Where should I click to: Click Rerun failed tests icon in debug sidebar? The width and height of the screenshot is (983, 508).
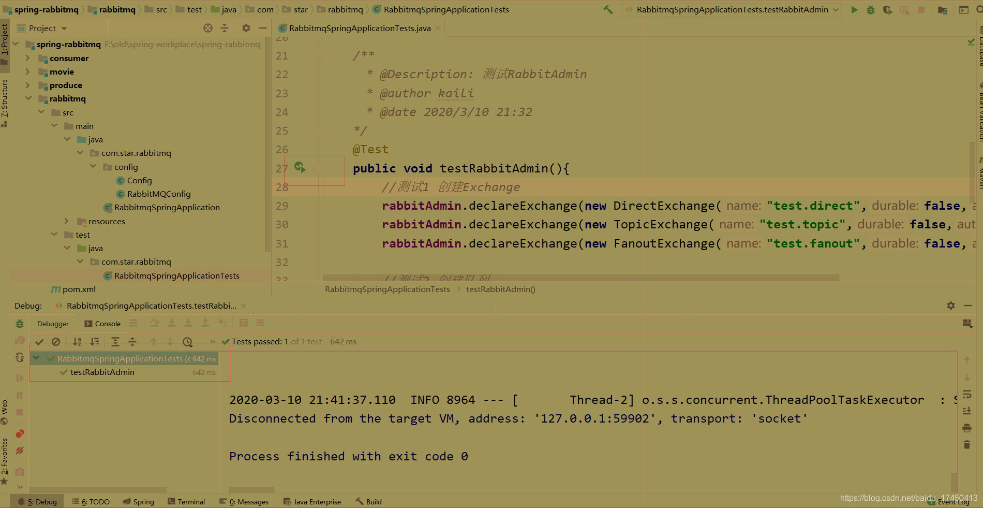pyautogui.click(x=20, y=341)
